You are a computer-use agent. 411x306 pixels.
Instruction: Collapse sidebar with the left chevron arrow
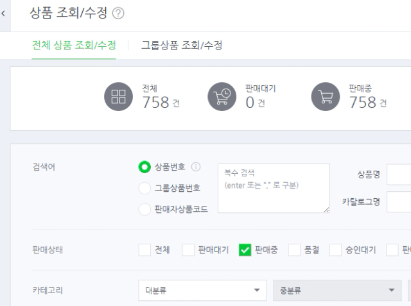[x=3, y=13]
